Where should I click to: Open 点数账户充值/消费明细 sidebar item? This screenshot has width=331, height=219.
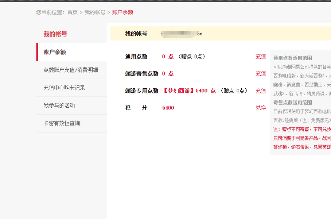pos(71,70)
